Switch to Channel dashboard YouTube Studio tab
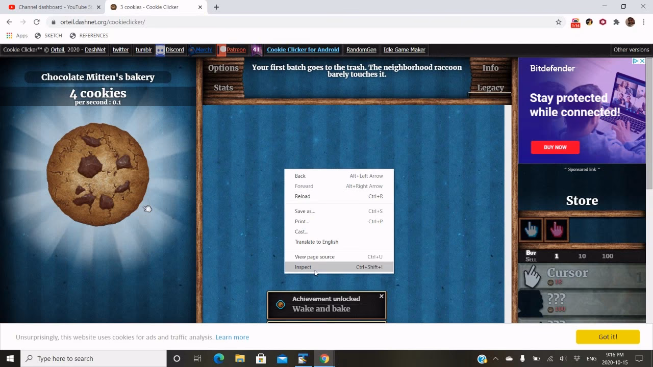The width and height of the screenshot is (653, 367). tap(55, 7)
